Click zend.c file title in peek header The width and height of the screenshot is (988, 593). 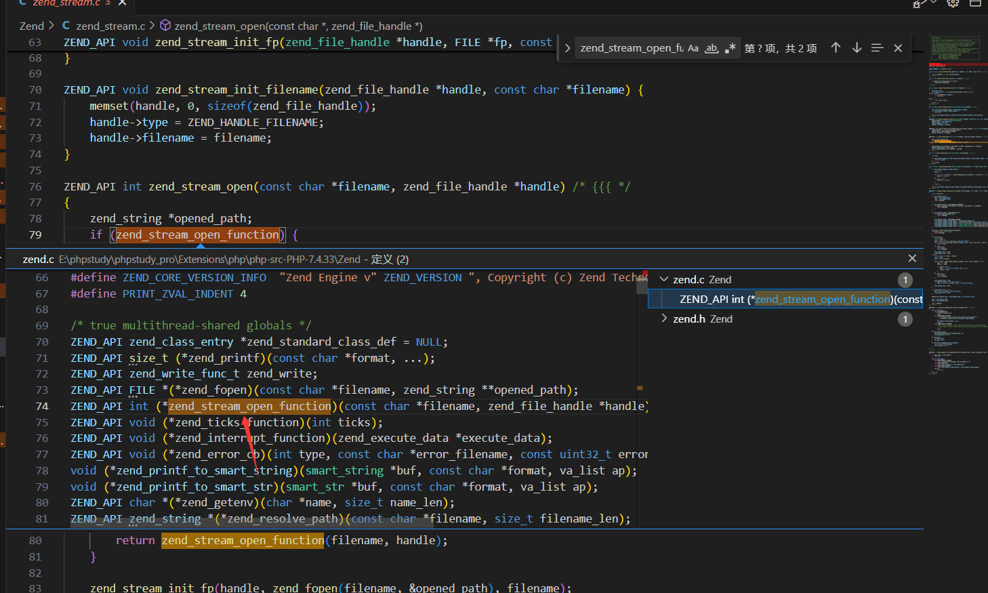38,259
